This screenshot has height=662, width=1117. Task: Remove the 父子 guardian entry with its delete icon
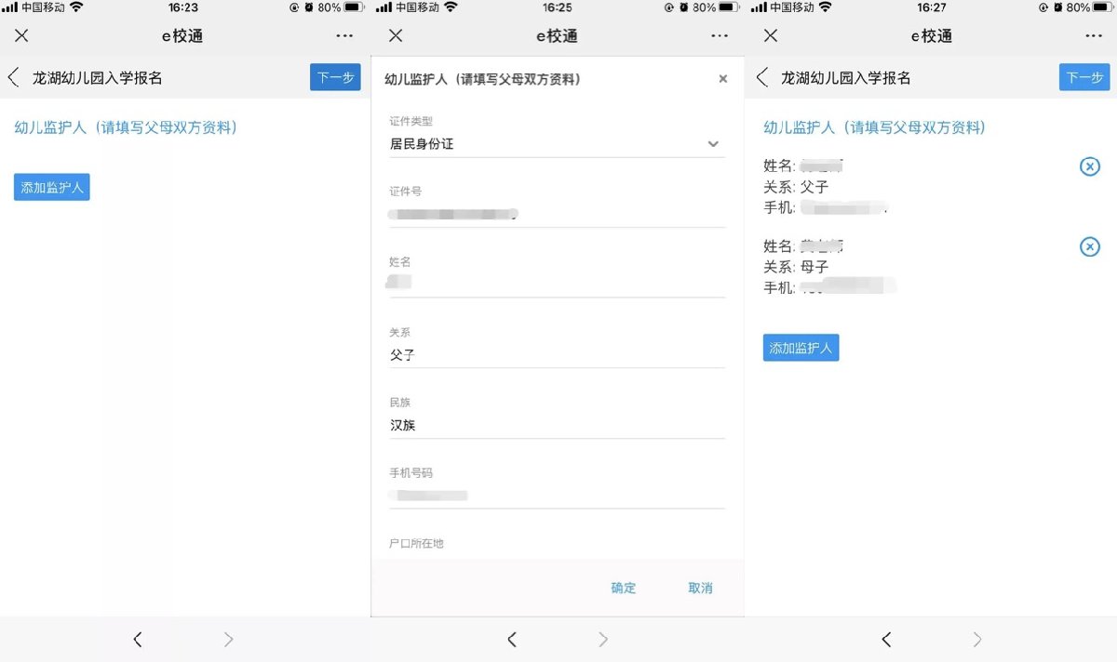tap(1089, 166)
